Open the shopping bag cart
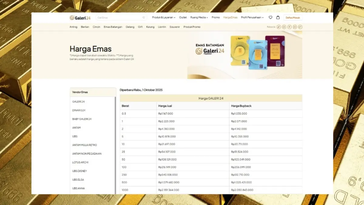The width and height of the screenshot is (364, 205). [278, 18]
